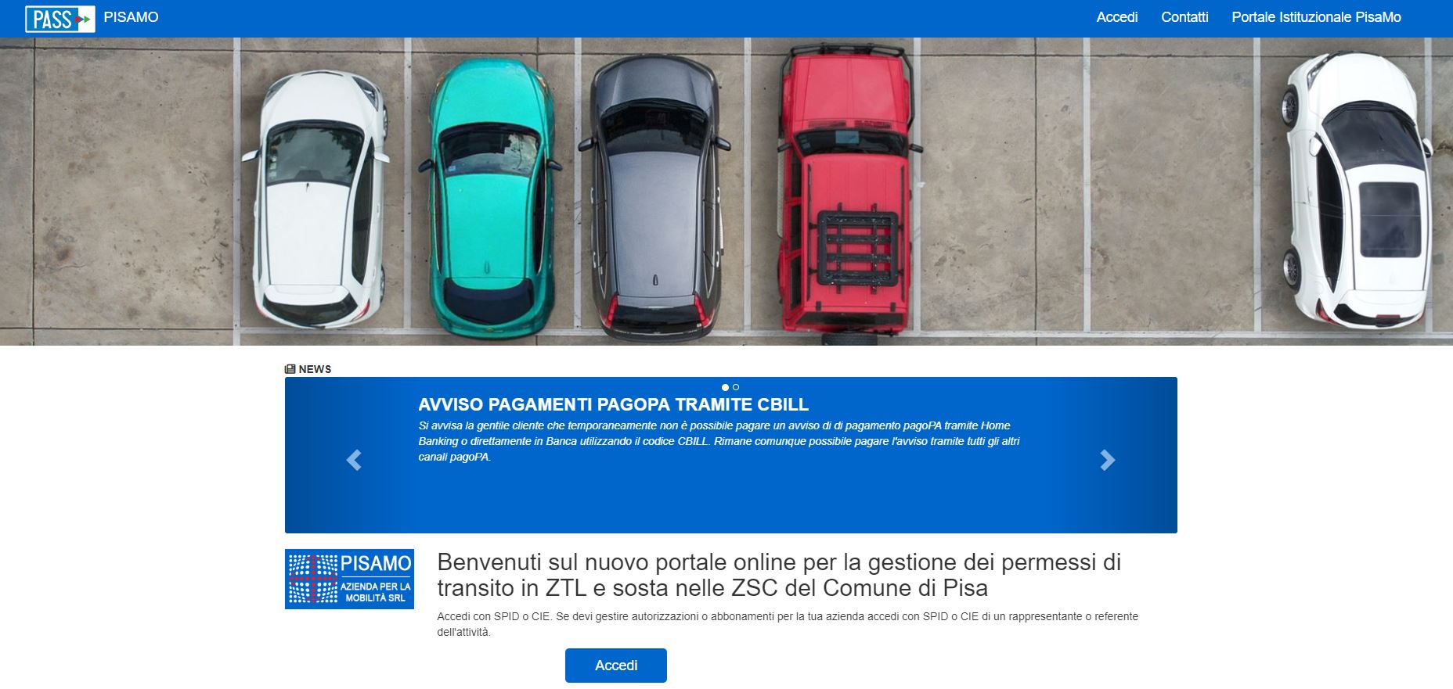Image resolution: width=1453 pixels, height=689 pixels.
Task: Click the green car in the banner photo
Action: 490,199
